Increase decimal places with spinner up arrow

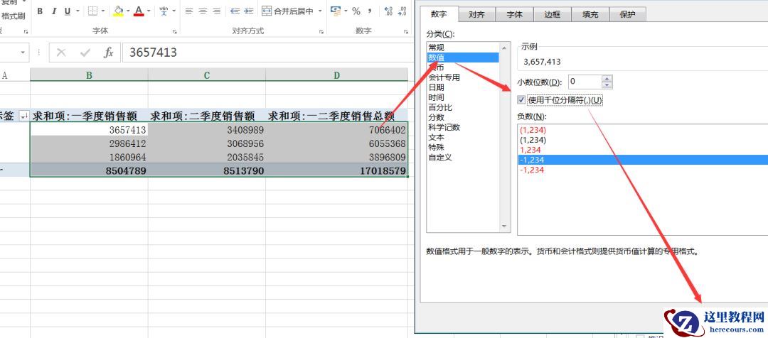[607, 79]
